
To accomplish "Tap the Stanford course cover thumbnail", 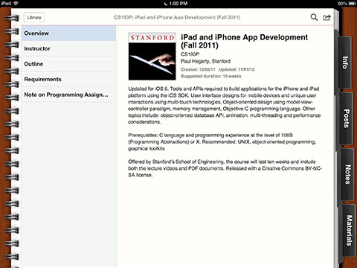I will 152,57.
